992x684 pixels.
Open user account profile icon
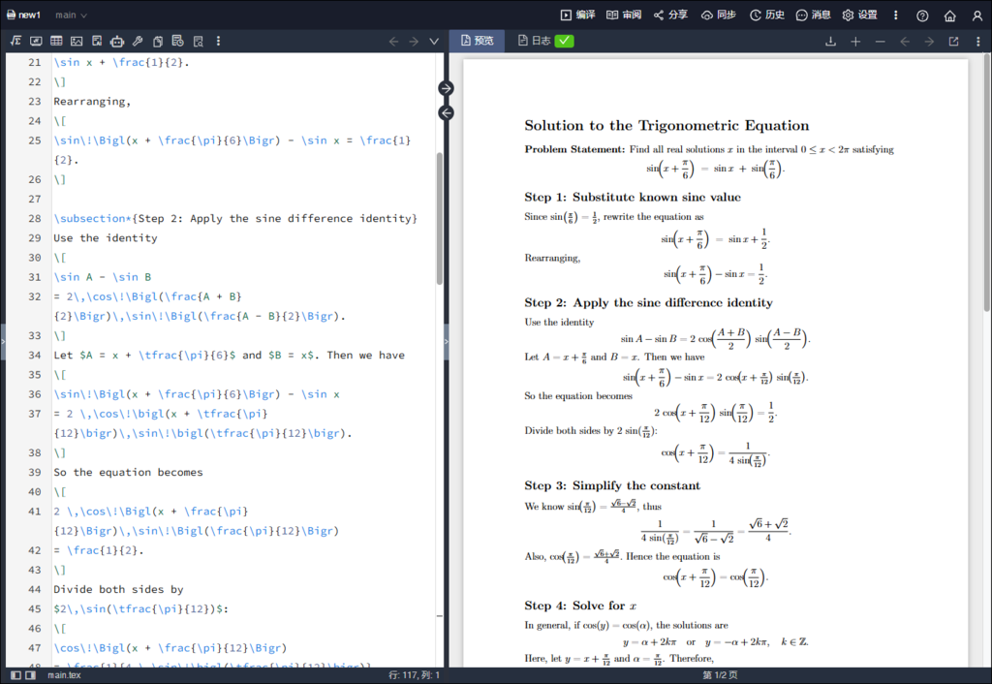(x=977, y=16)
